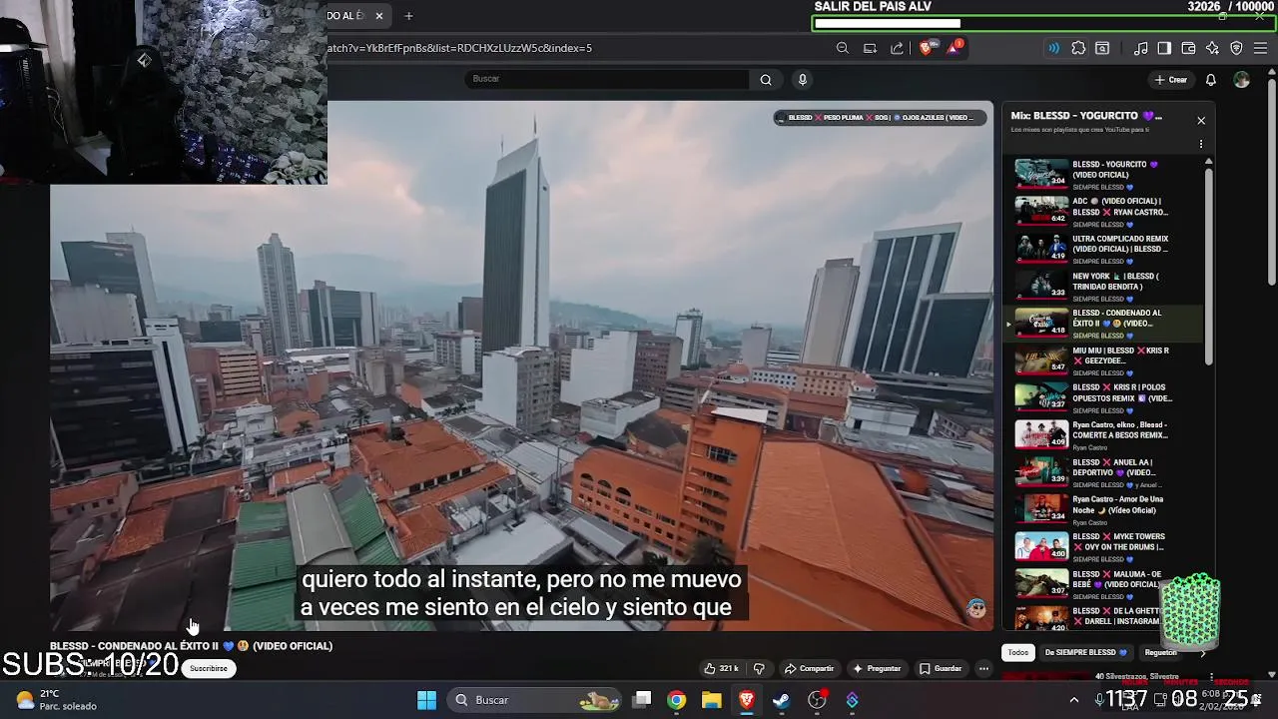The image size is (1278, 719).
Task: Click the share page icon in the address bar
Action: pyautogui.click(x=897, y=48)
